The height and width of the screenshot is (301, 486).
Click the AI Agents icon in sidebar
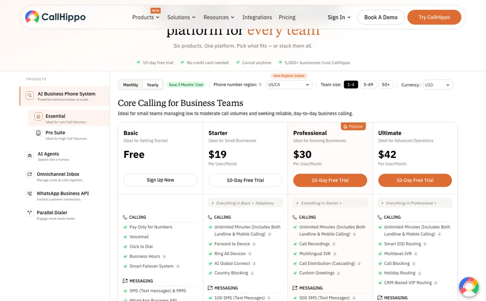pyautogui.click(x=30, y=156)
